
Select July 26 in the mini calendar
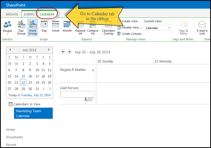pyautogui.click(x=50, y=82)
